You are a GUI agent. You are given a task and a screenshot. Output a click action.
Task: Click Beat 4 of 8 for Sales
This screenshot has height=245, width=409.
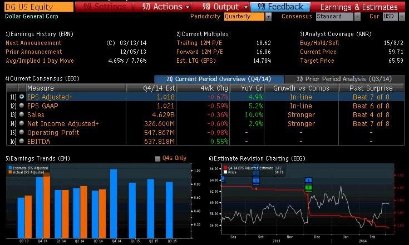click(371, 115)
